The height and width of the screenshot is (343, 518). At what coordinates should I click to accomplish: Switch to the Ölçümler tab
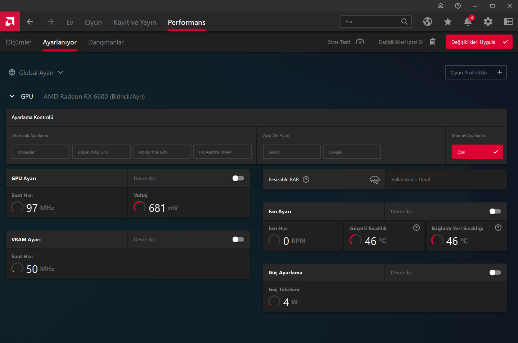(19, 42)
